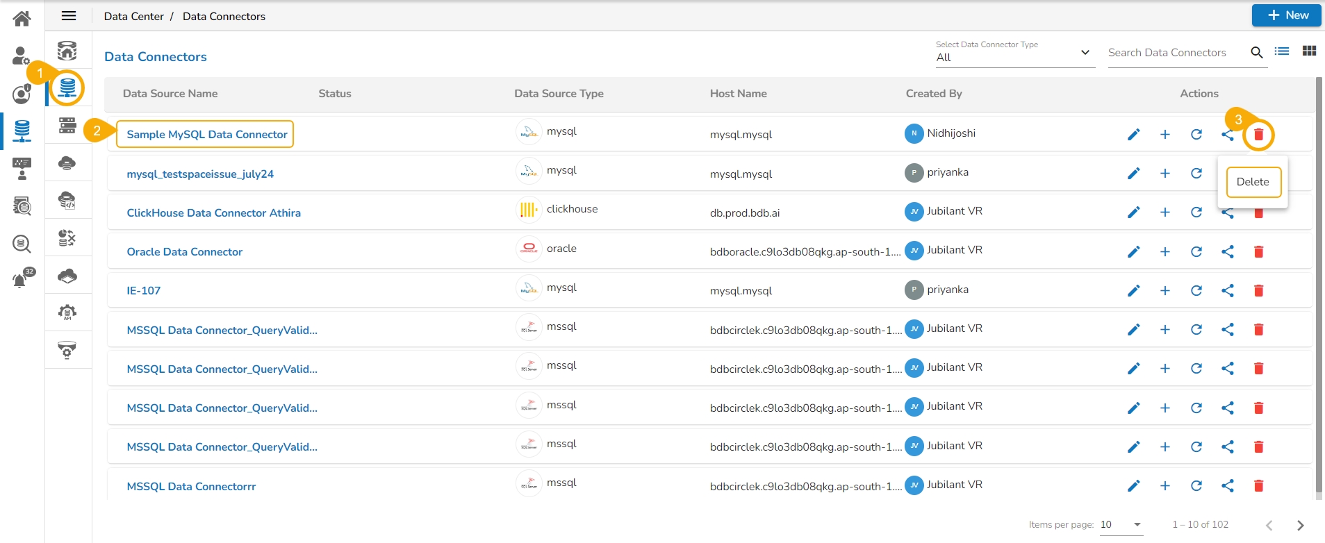Delete the Sample MySQL Data Connector
1325x543 pixels.
click(x=1258, y=135)
